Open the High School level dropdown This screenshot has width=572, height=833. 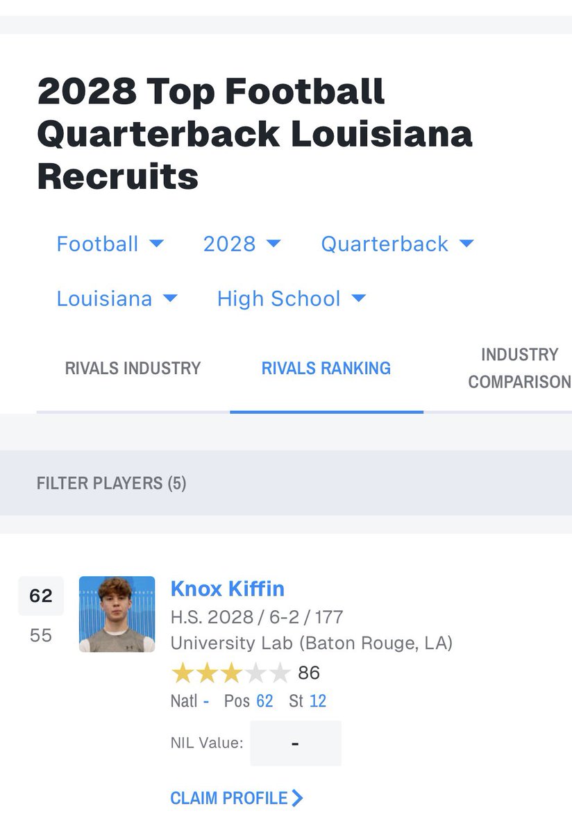(x=291, y=298)
